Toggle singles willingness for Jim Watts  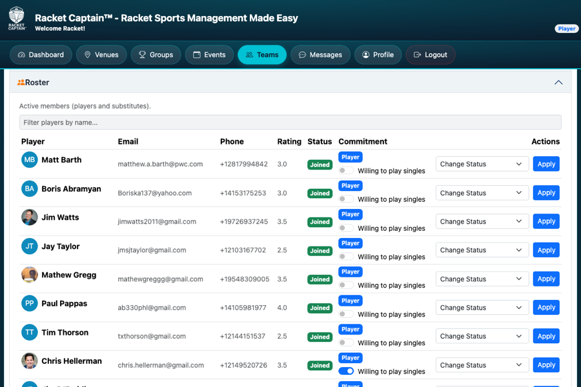[x=346, y=228]
